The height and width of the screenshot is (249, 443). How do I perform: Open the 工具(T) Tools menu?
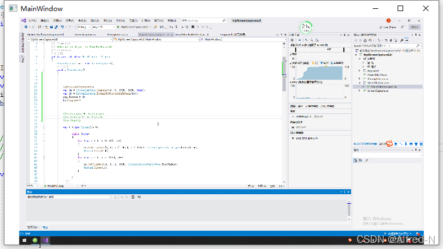[133, 20]
